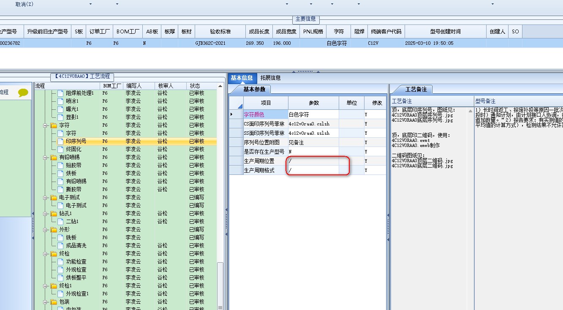Image resolution: width=563 pixels, height=310 pixels.
Task: Click the document icon beside 烘板整平
Action: coord(60,277)
